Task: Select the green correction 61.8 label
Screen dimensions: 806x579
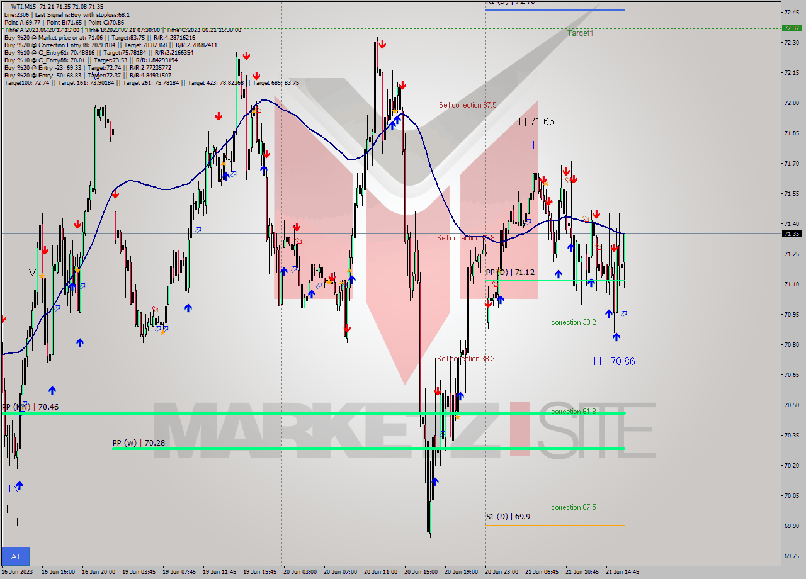Action: point(574,412)
